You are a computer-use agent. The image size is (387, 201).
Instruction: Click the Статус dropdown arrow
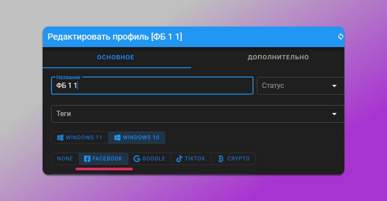coord(334,86)
